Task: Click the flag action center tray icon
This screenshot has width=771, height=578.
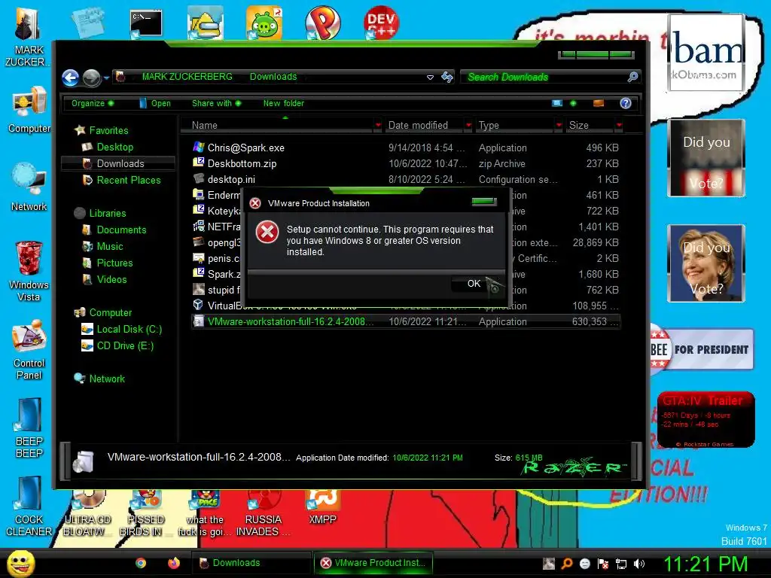Action: point(603,564)
